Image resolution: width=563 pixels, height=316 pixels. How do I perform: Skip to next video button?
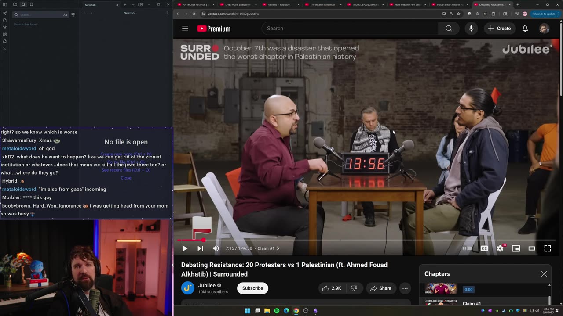click(200, 248)
